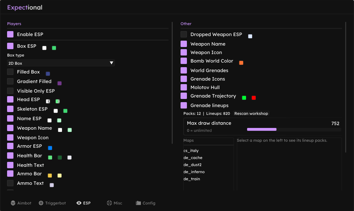Select the de_inferno map entry
354x211 pixels.
[x=194, y=172]
